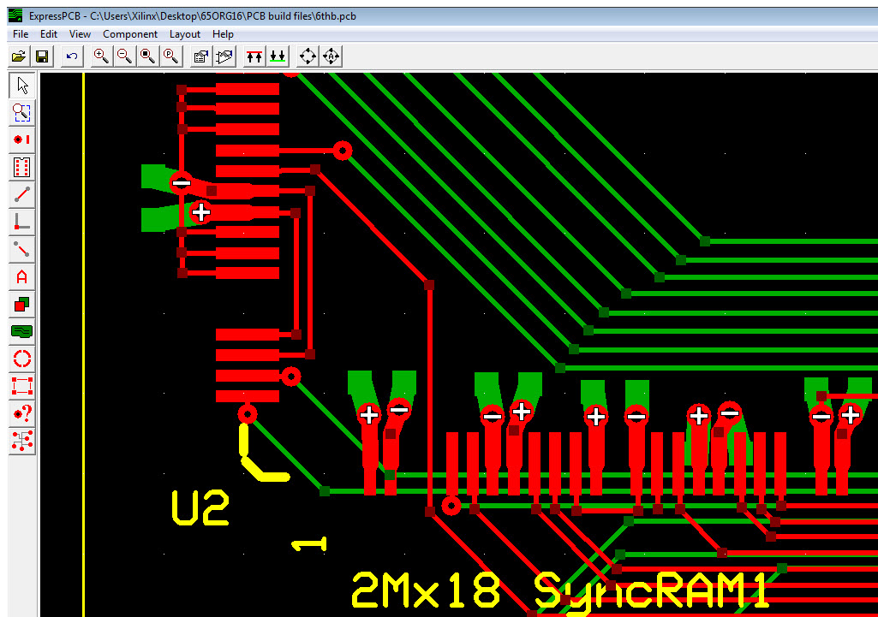878x617 pixels.
Task: Undo the last action
Action: pyautogui.click(x=72, y=56)
